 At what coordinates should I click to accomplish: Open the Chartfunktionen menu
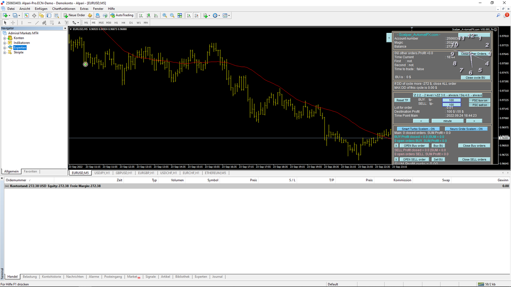point(63,9)
